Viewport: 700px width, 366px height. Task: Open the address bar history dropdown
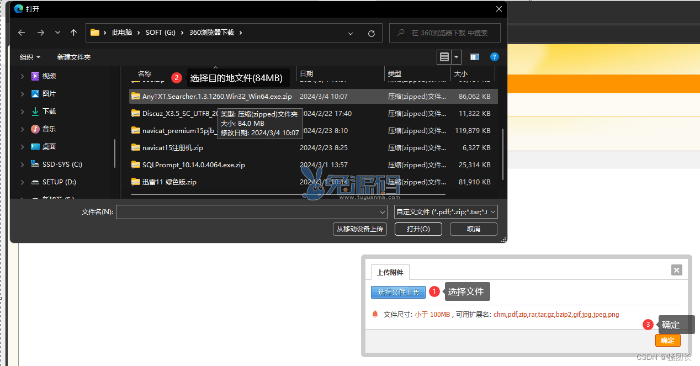351,33
